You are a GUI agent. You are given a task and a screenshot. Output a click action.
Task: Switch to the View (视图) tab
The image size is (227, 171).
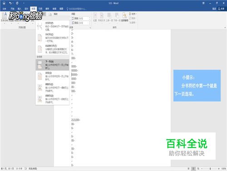(61, 9)
